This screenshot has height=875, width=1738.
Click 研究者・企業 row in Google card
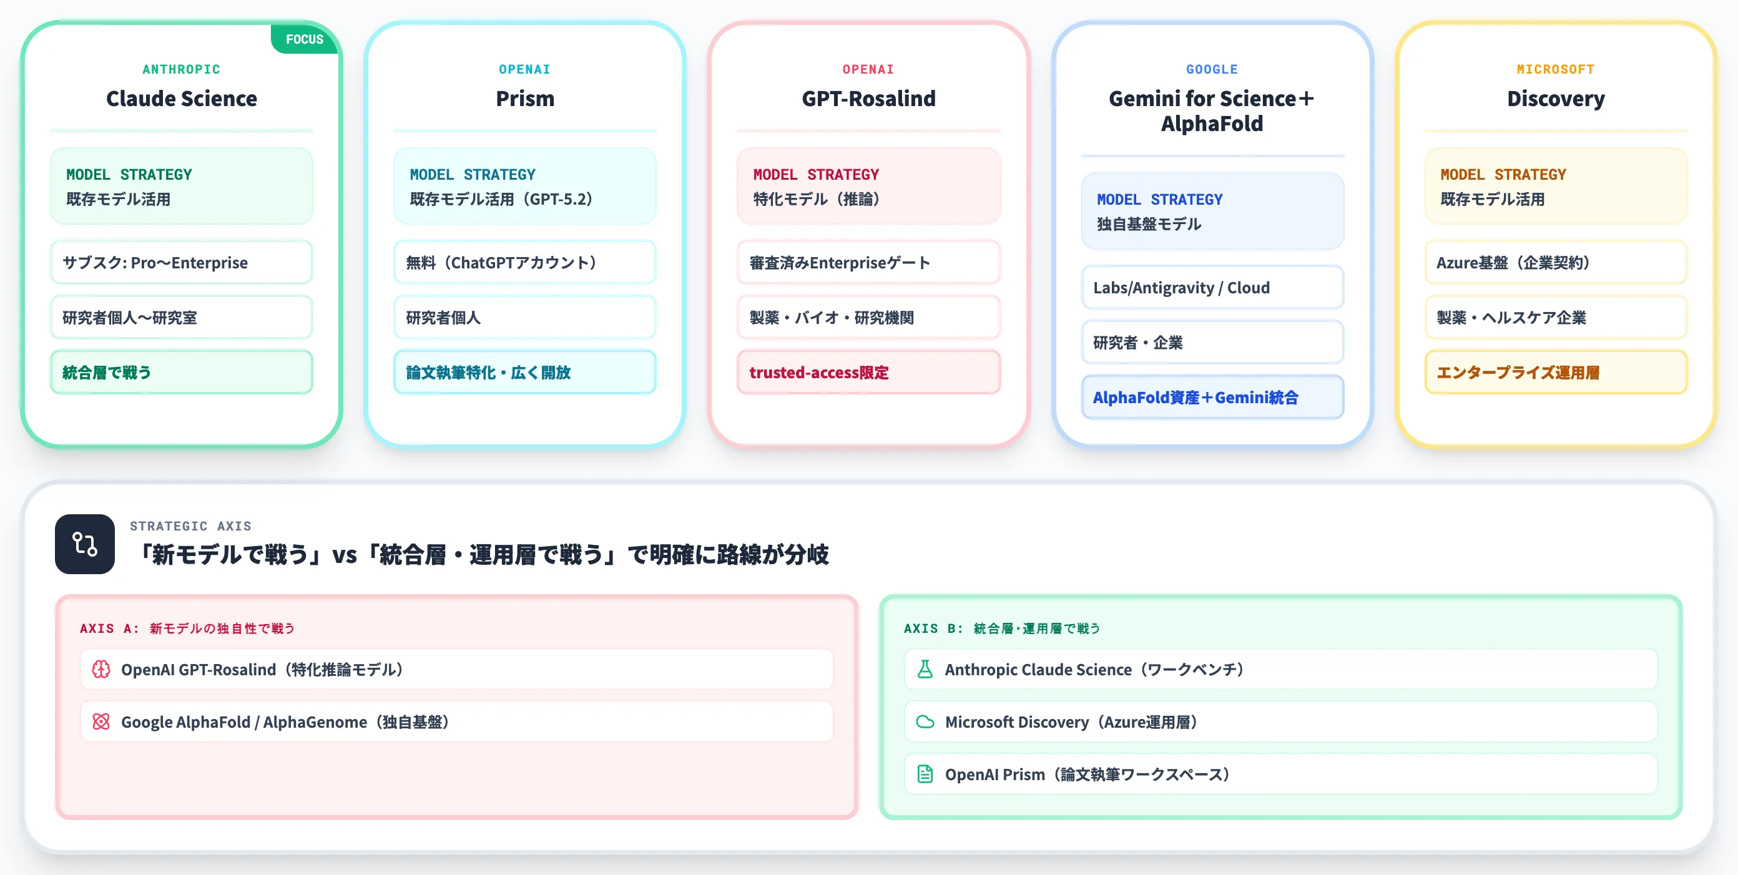[1212, 342]
